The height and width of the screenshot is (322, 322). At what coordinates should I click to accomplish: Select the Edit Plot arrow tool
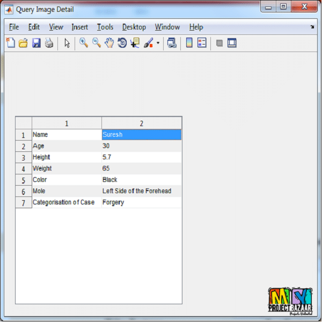point(67,43)
